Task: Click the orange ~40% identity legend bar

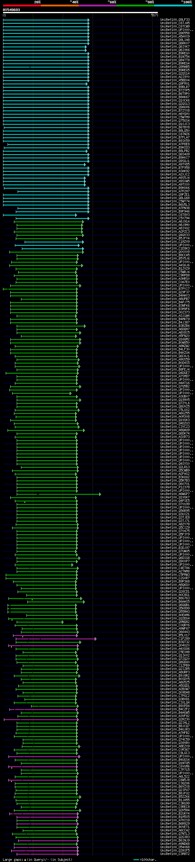Action: [x=60, y=6]
